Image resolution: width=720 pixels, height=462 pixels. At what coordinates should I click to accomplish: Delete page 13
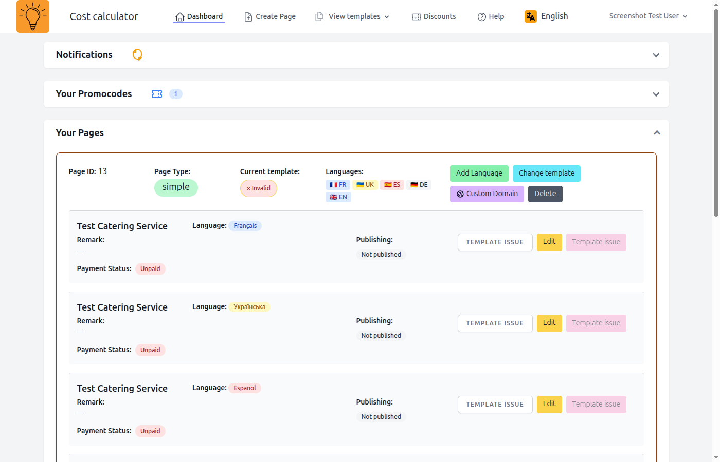pyautogui.click(x=545, y=194)
